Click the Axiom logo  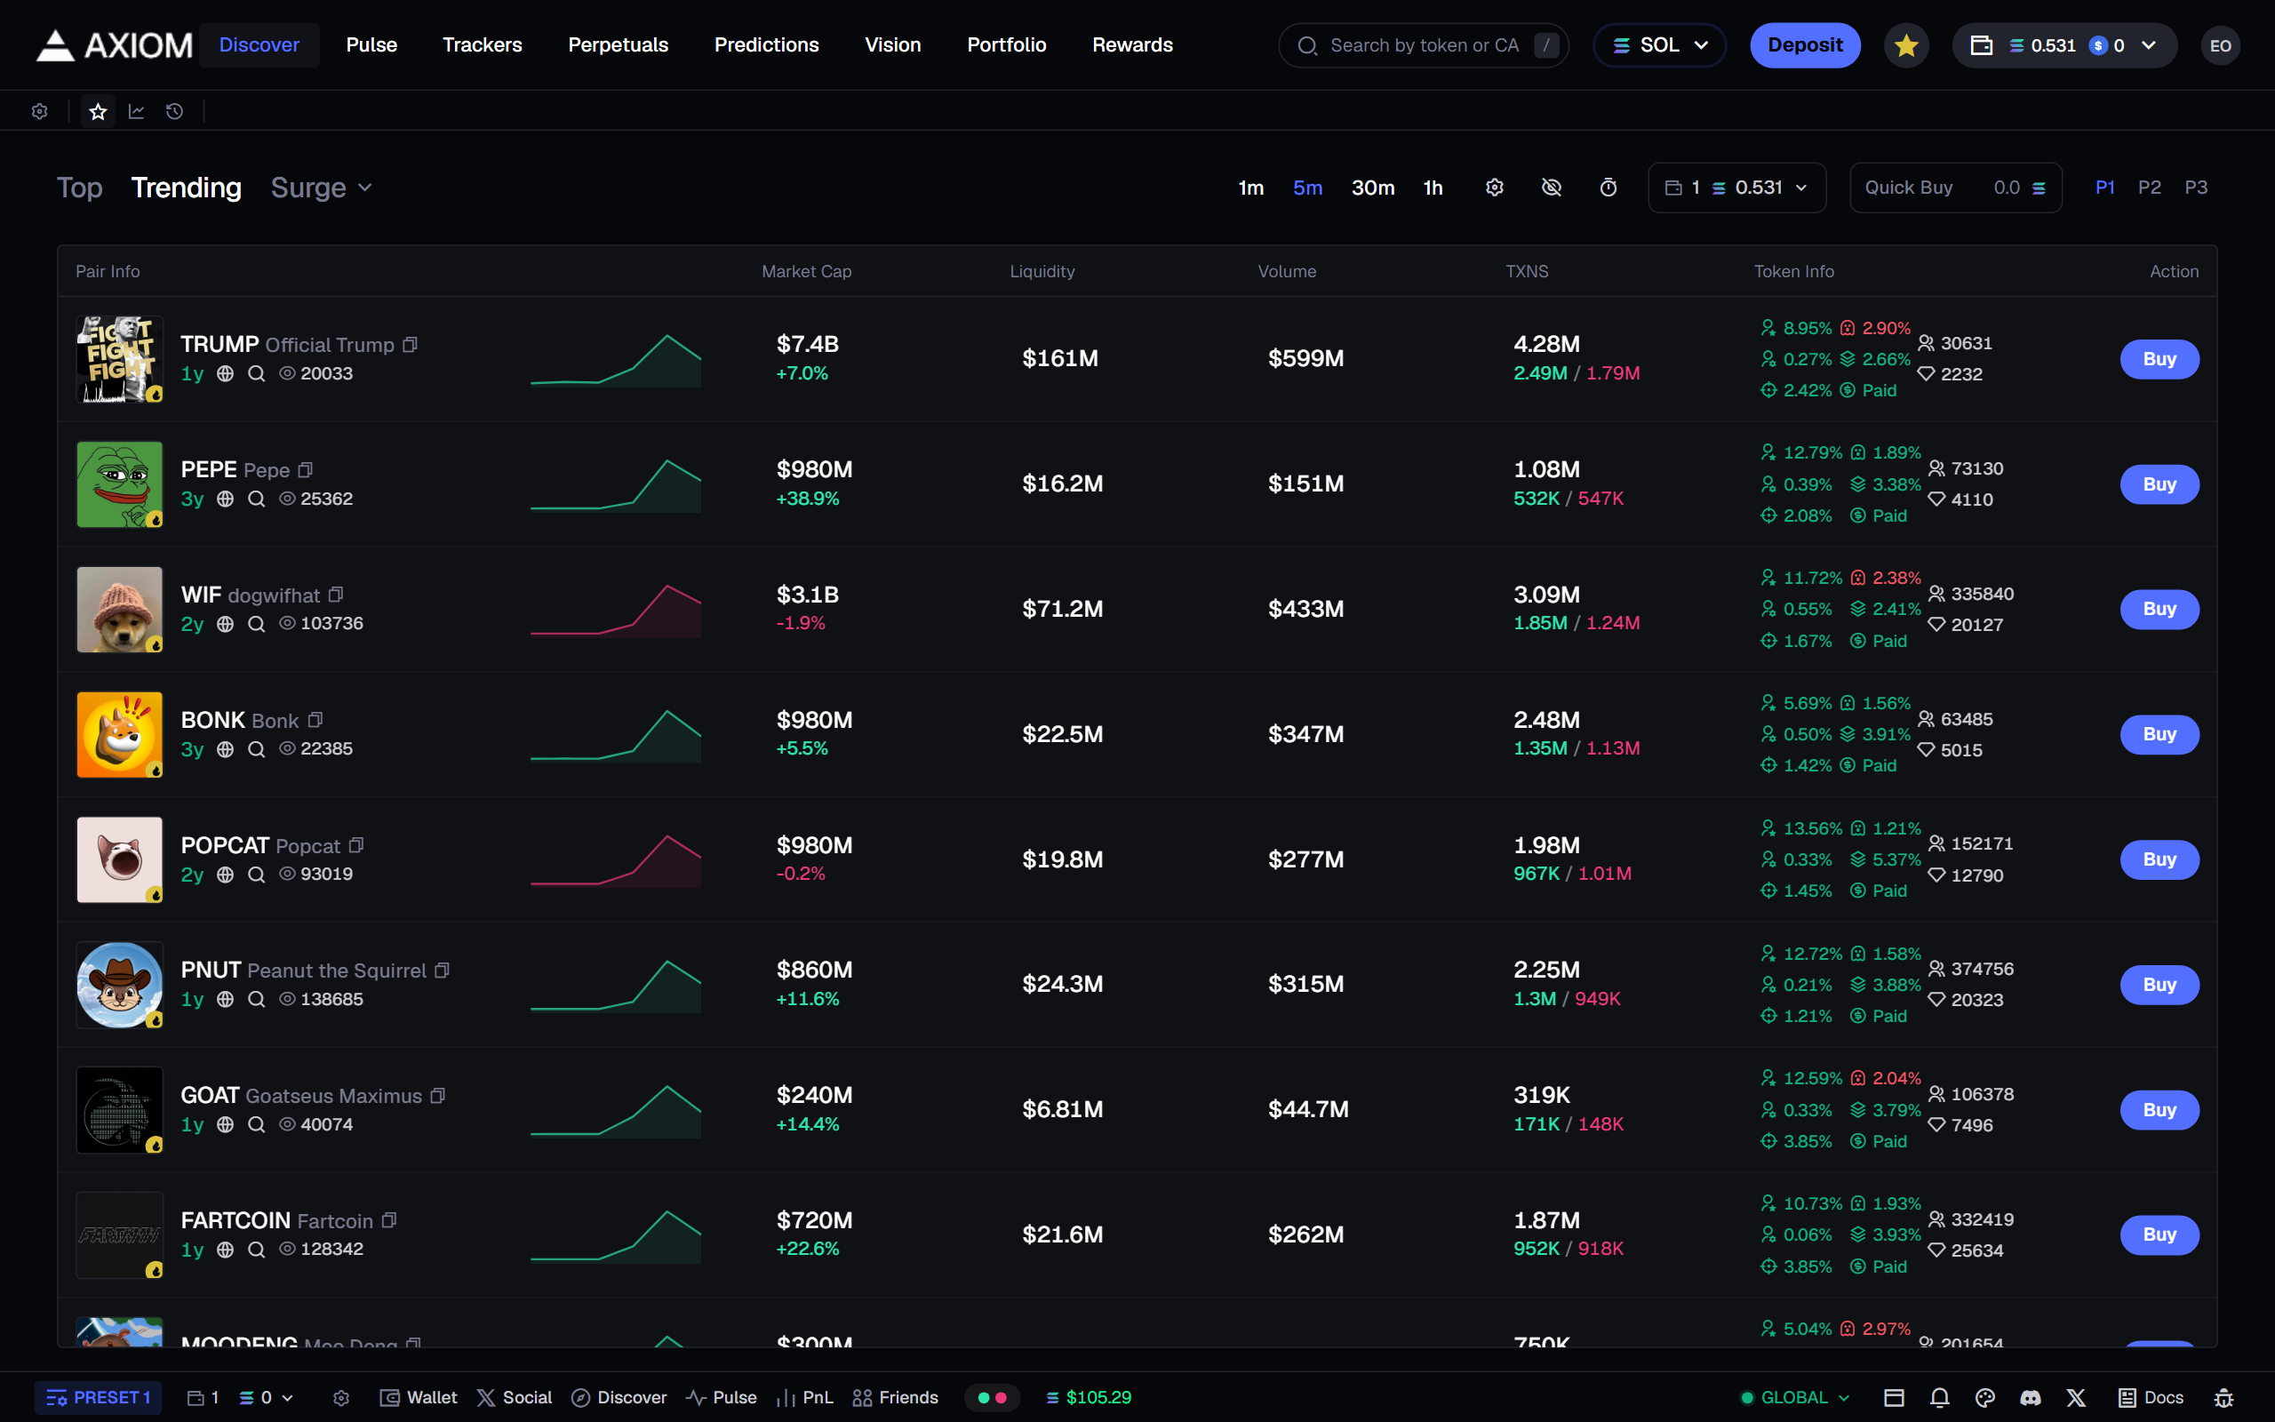(x=114, y=45)
